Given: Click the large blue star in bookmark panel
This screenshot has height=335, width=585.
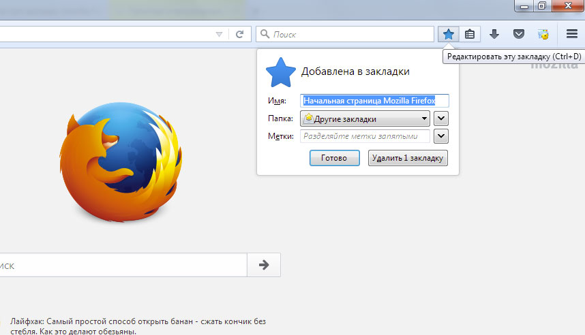Looking at the screenshot, I should 280,73.
